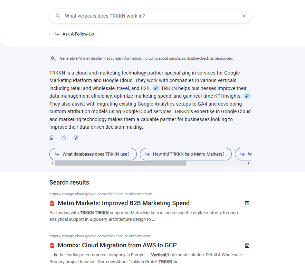Screen dimensions: 305x267
Task: Clear the search query with the X icon
Action: [244, 16]
